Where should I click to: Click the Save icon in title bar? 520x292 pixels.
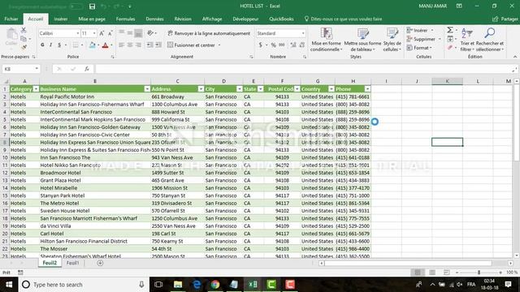coord(92,6)
